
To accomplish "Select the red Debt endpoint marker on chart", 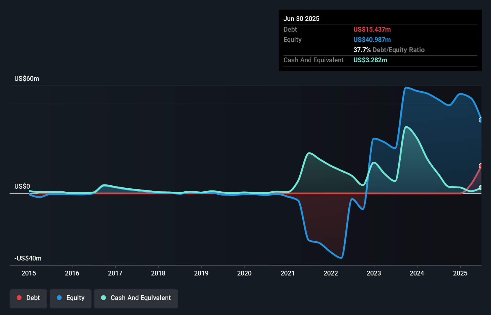I will pos(481,165).
